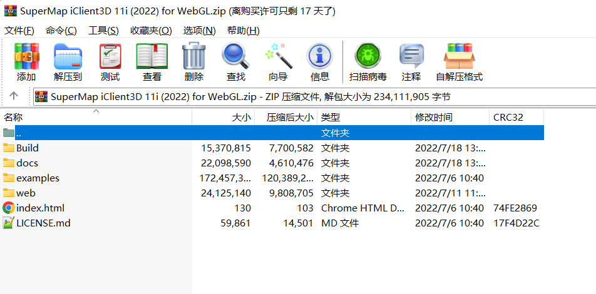Viewport: 596px width, 294px height.
Task: Click the Chrome icon beside index.html
Action: click(8, 208)
